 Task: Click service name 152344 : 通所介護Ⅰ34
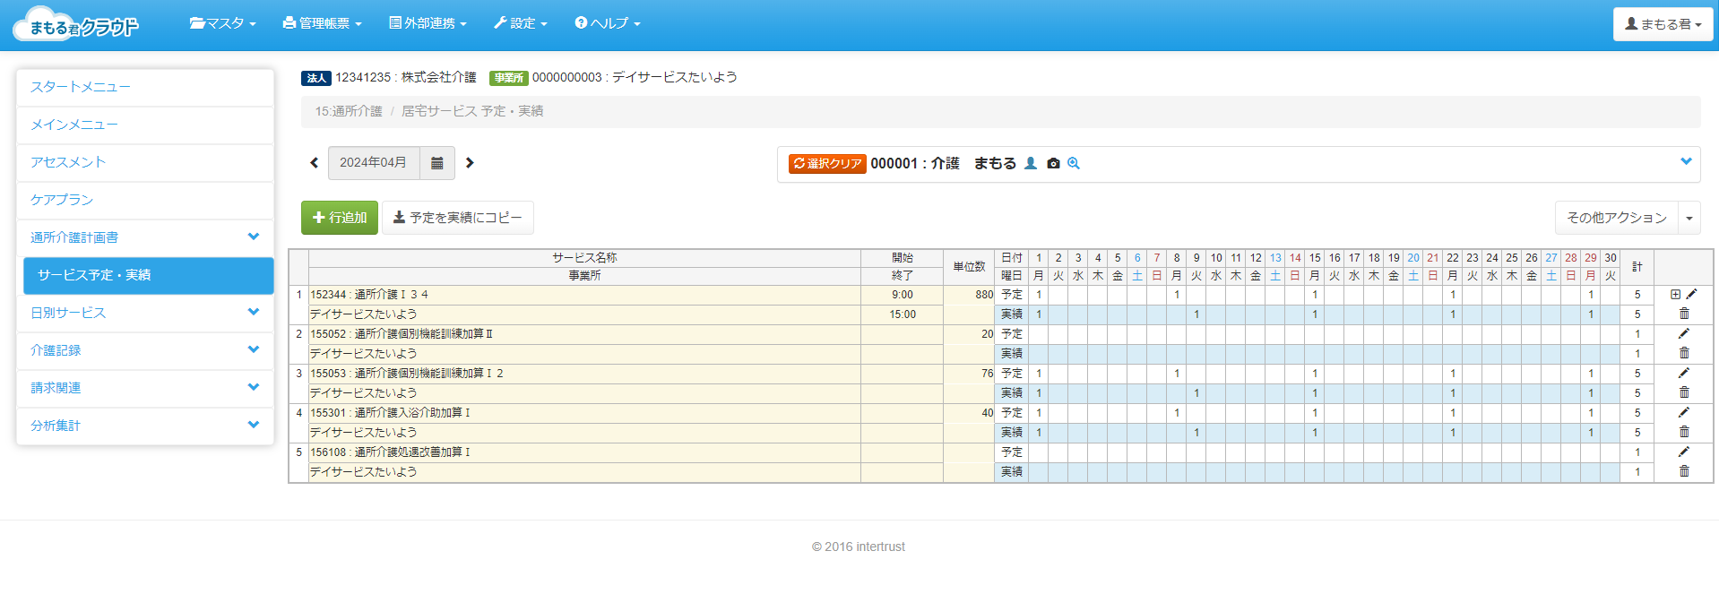coord(369,295)
